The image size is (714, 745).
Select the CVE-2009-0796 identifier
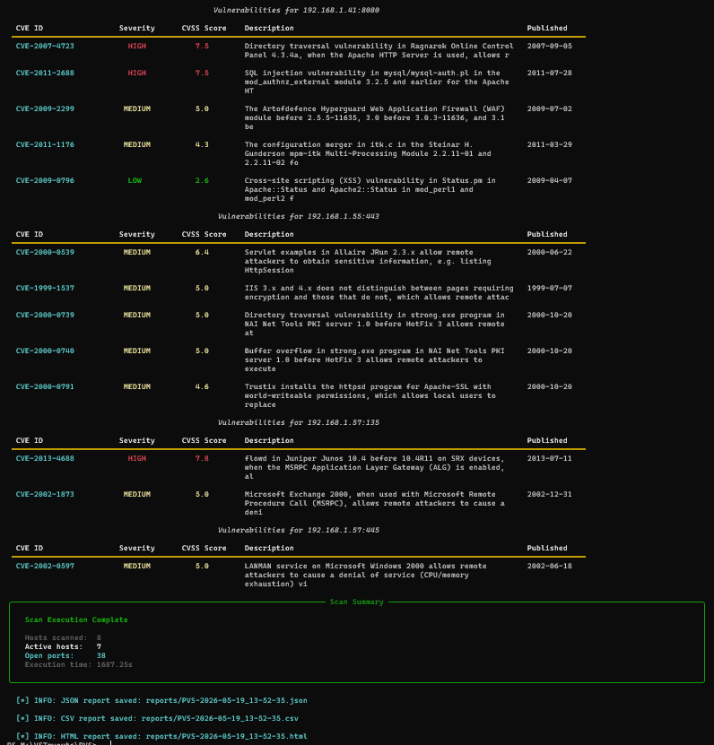[x=45, y=180]
